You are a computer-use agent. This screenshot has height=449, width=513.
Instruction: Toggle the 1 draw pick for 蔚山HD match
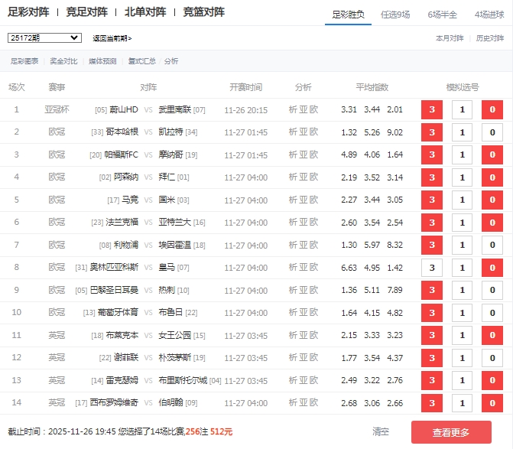pos(462,110)
